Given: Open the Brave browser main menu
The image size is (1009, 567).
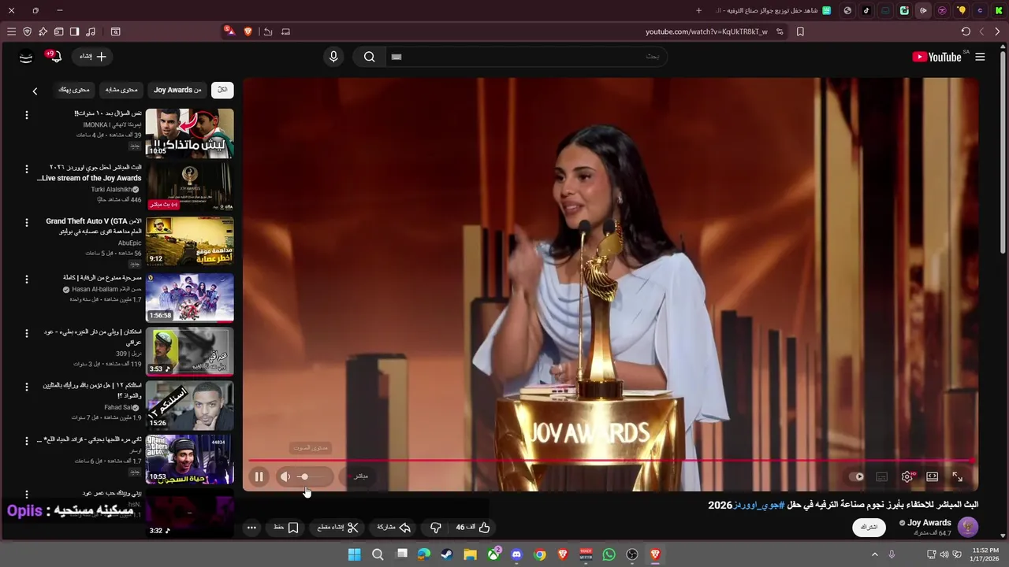Looking at the screenshot, I should [x=11, y=31].
